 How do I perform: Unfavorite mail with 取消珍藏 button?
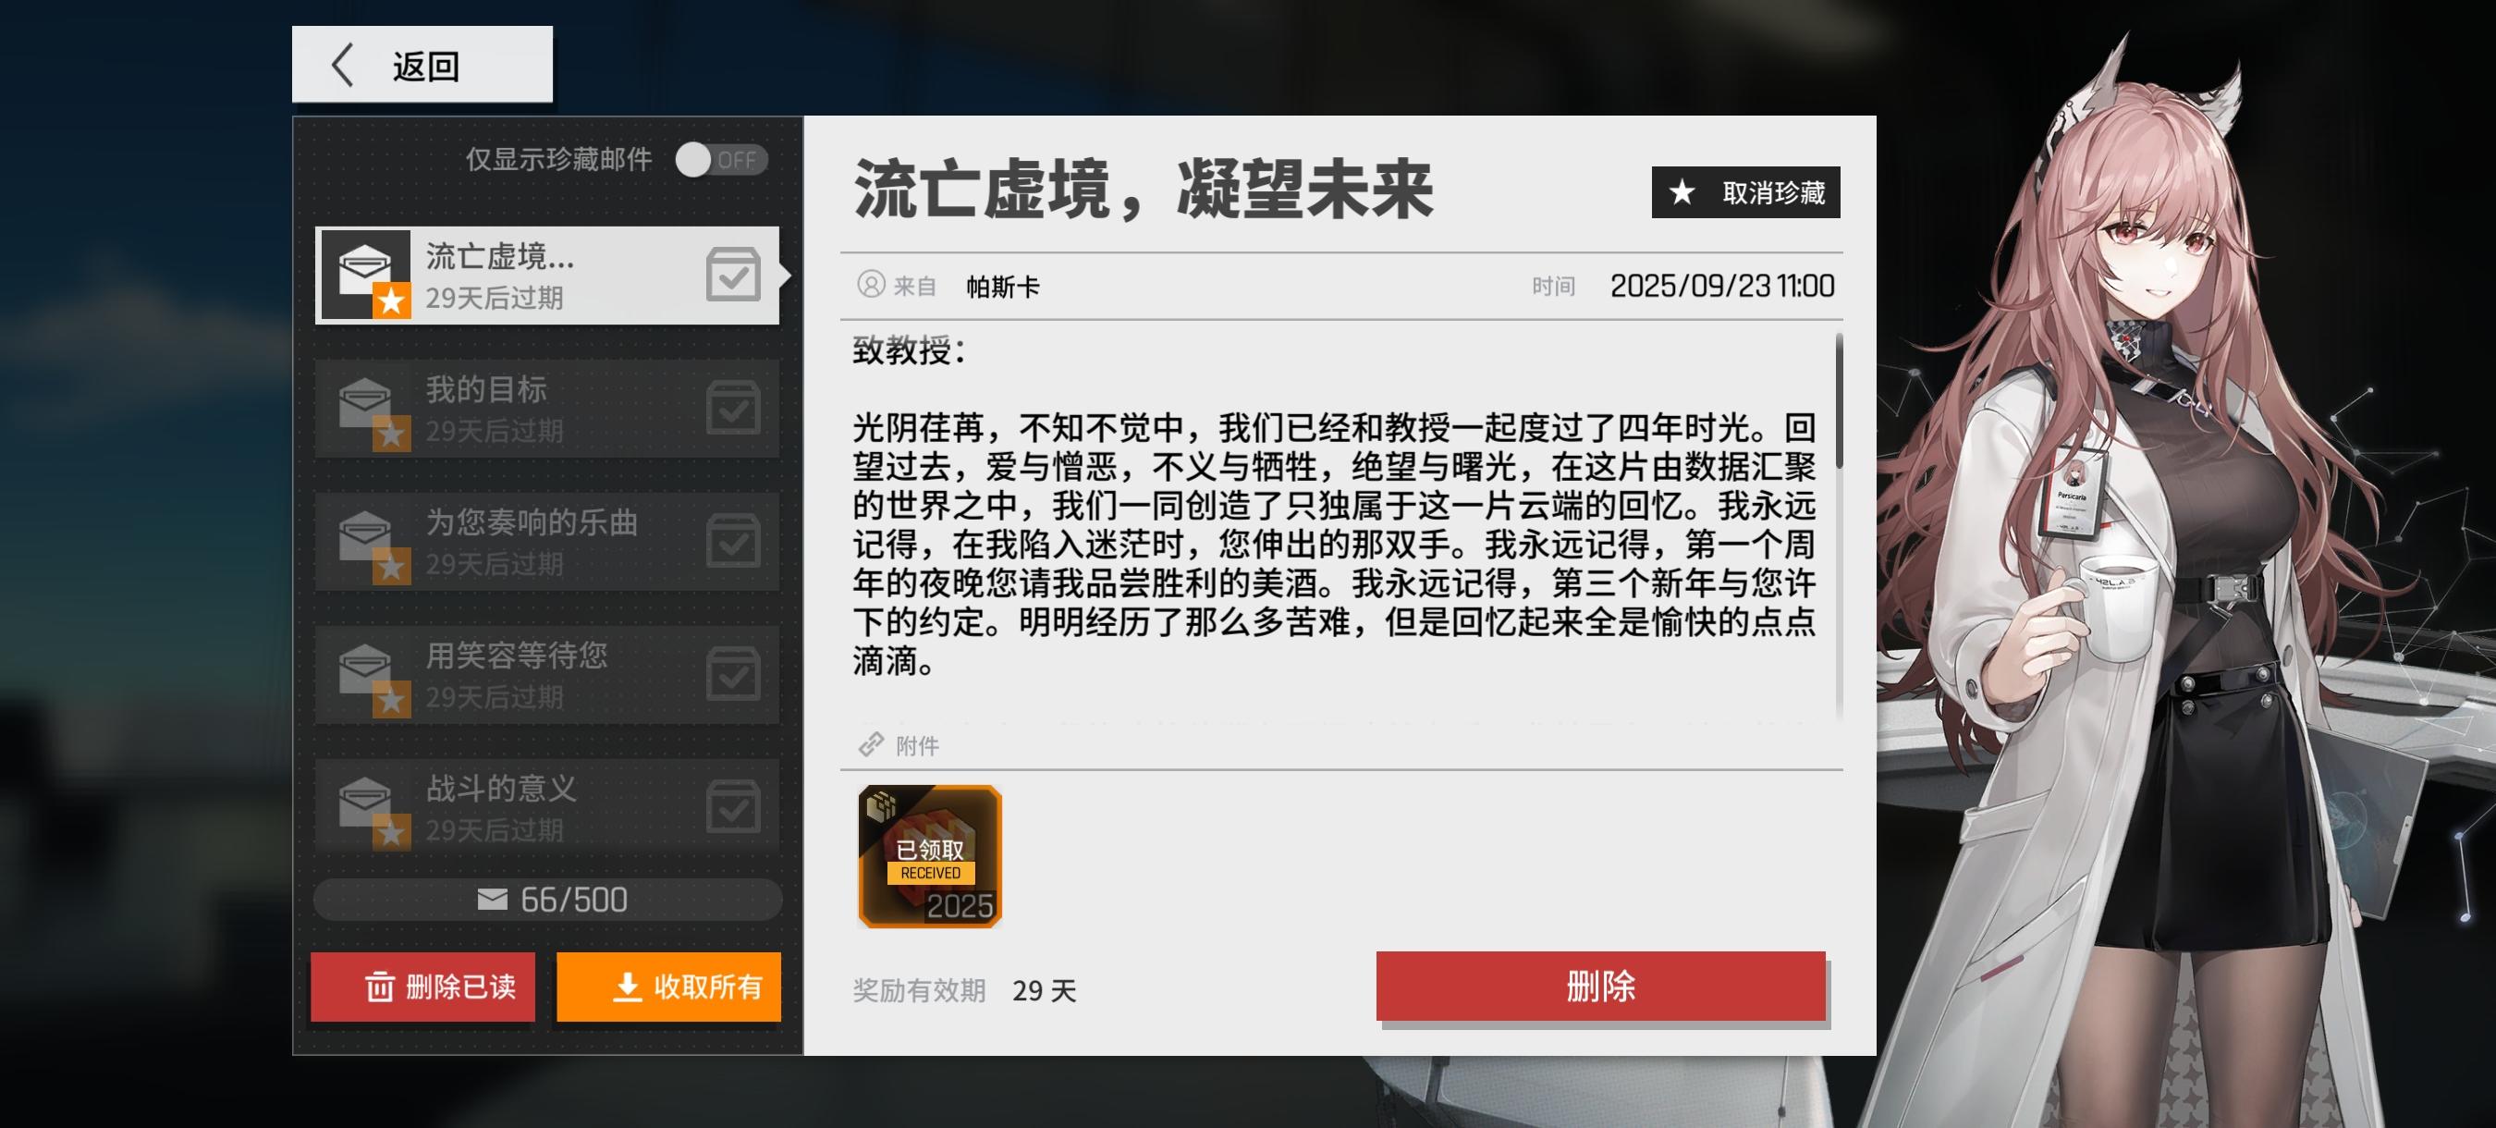tap(1746, 192)
